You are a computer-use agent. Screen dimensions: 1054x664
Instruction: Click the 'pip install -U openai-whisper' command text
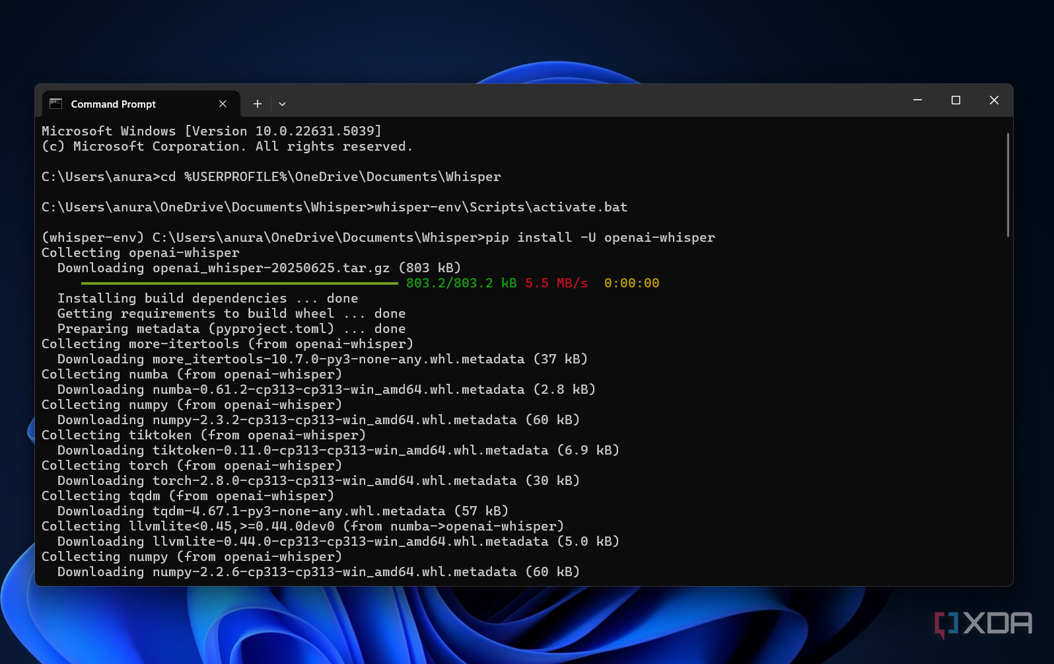(600, 237)
